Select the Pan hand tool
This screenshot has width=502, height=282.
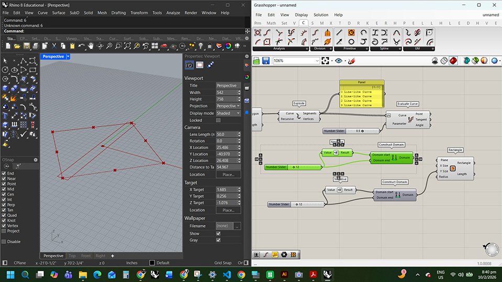pyautogui.click(x=91, y=47)
